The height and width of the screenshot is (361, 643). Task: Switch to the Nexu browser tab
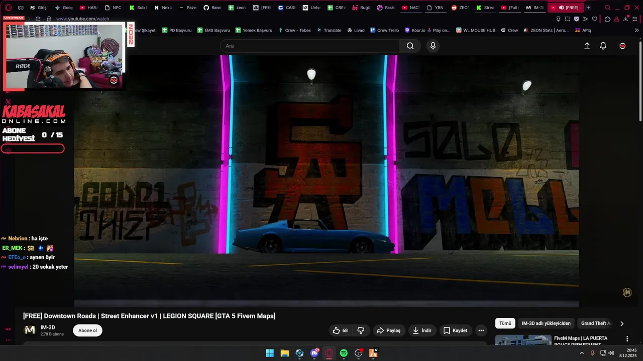click(x=163, y=8)
